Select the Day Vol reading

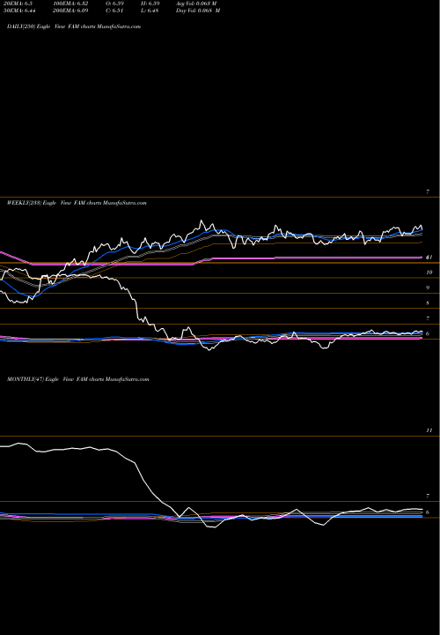click(x=198, y=11)
